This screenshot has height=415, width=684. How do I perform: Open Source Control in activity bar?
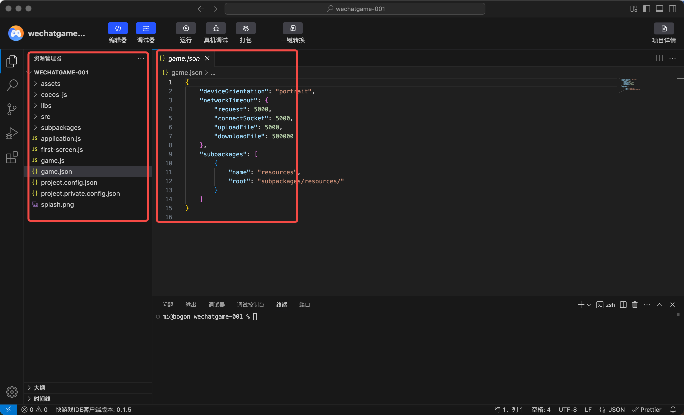point(12,109)
